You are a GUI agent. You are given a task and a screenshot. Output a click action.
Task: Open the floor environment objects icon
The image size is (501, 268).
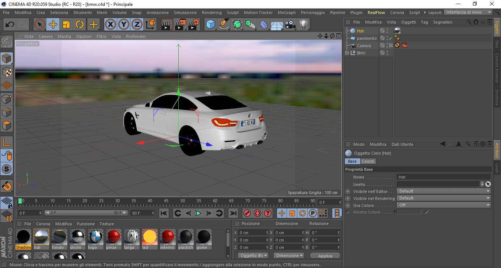tap(277, 25)
